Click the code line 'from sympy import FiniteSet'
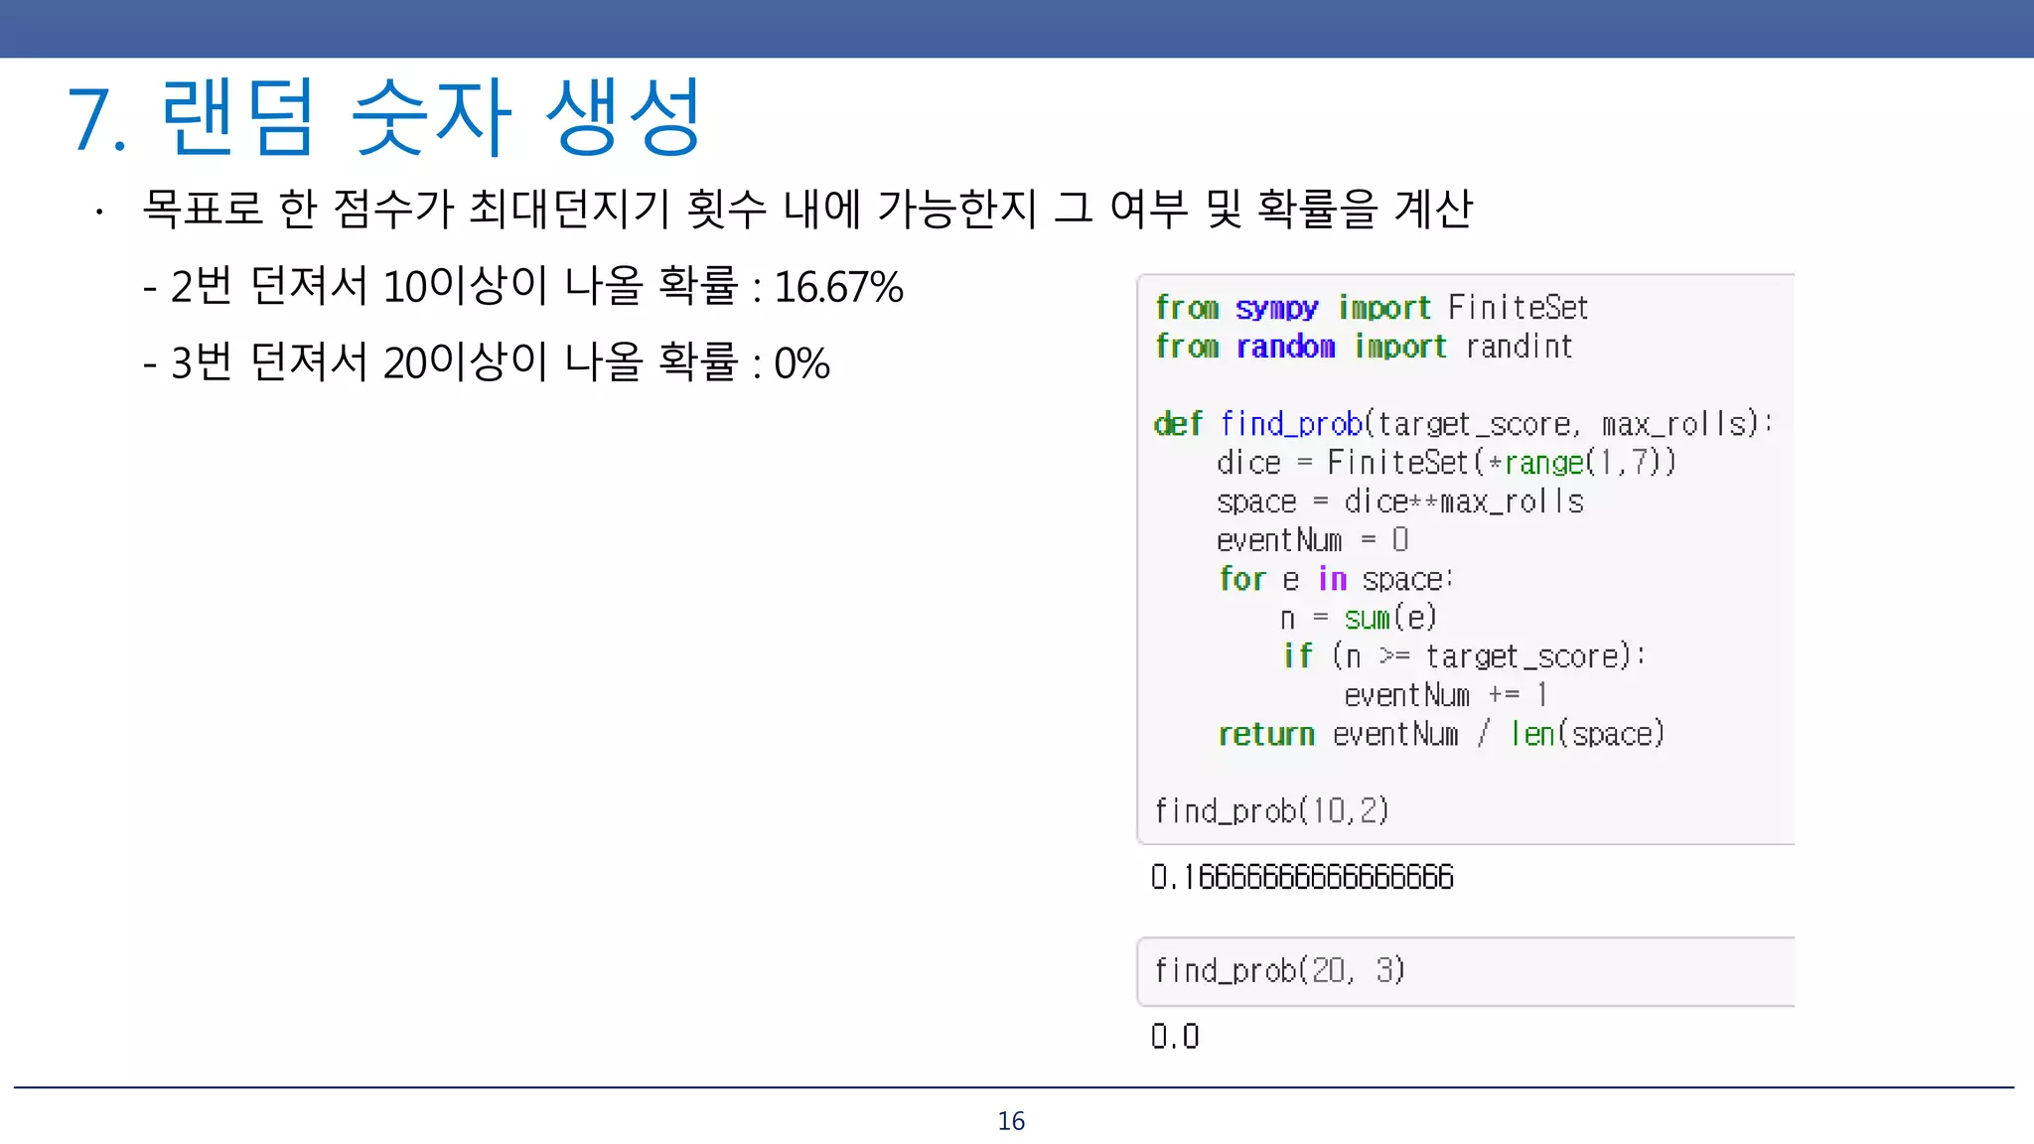Screen dimensions: 2034x1144 point(1372,307)
